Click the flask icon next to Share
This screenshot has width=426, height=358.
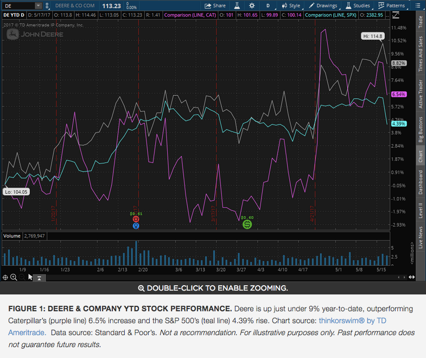tap(237, 6)
